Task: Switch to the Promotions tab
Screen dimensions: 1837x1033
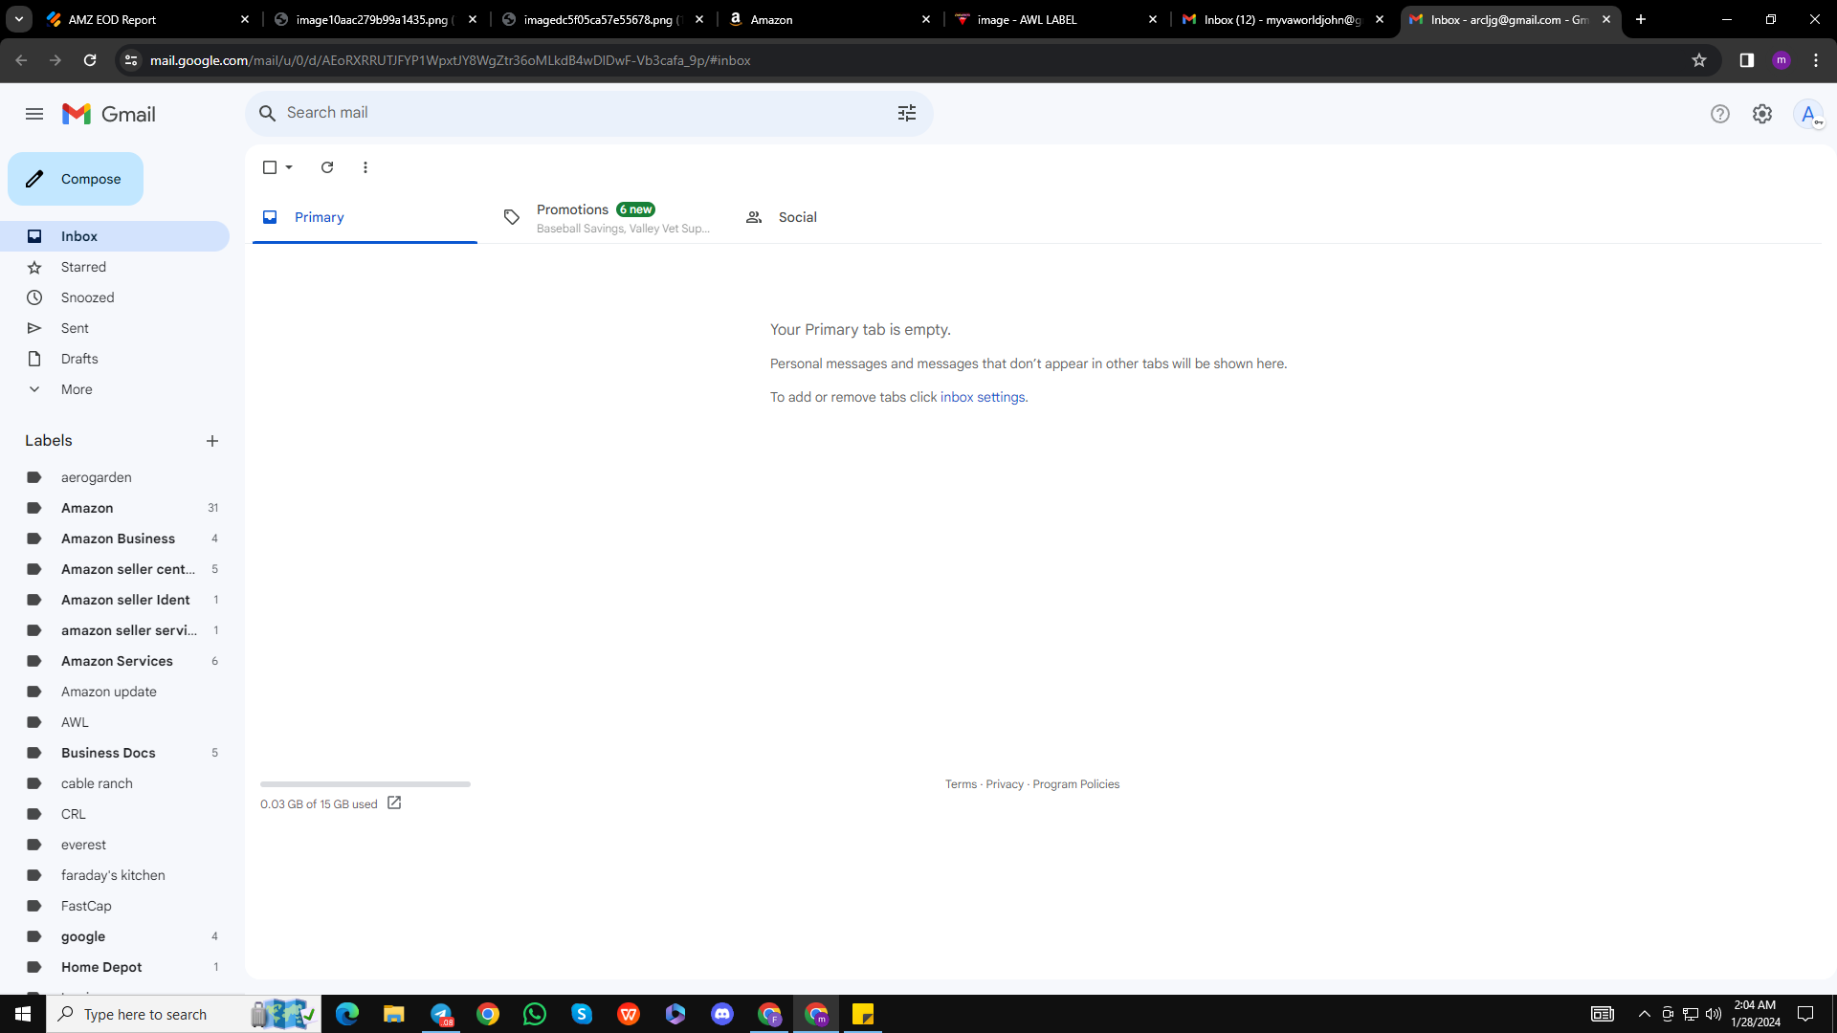Action: click(607, 217)
